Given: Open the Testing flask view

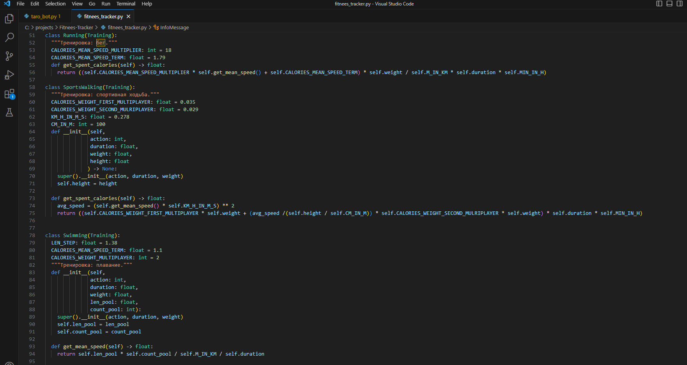Looking at the screenshot, I should [x=9, y=112].
